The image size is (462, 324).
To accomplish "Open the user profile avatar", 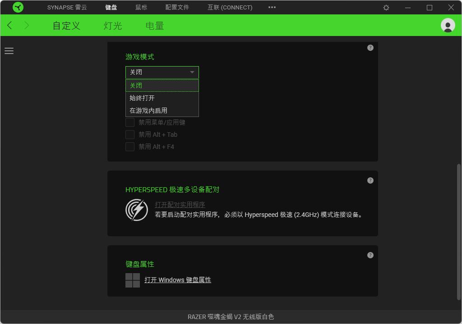I will (x=448, y=25).
